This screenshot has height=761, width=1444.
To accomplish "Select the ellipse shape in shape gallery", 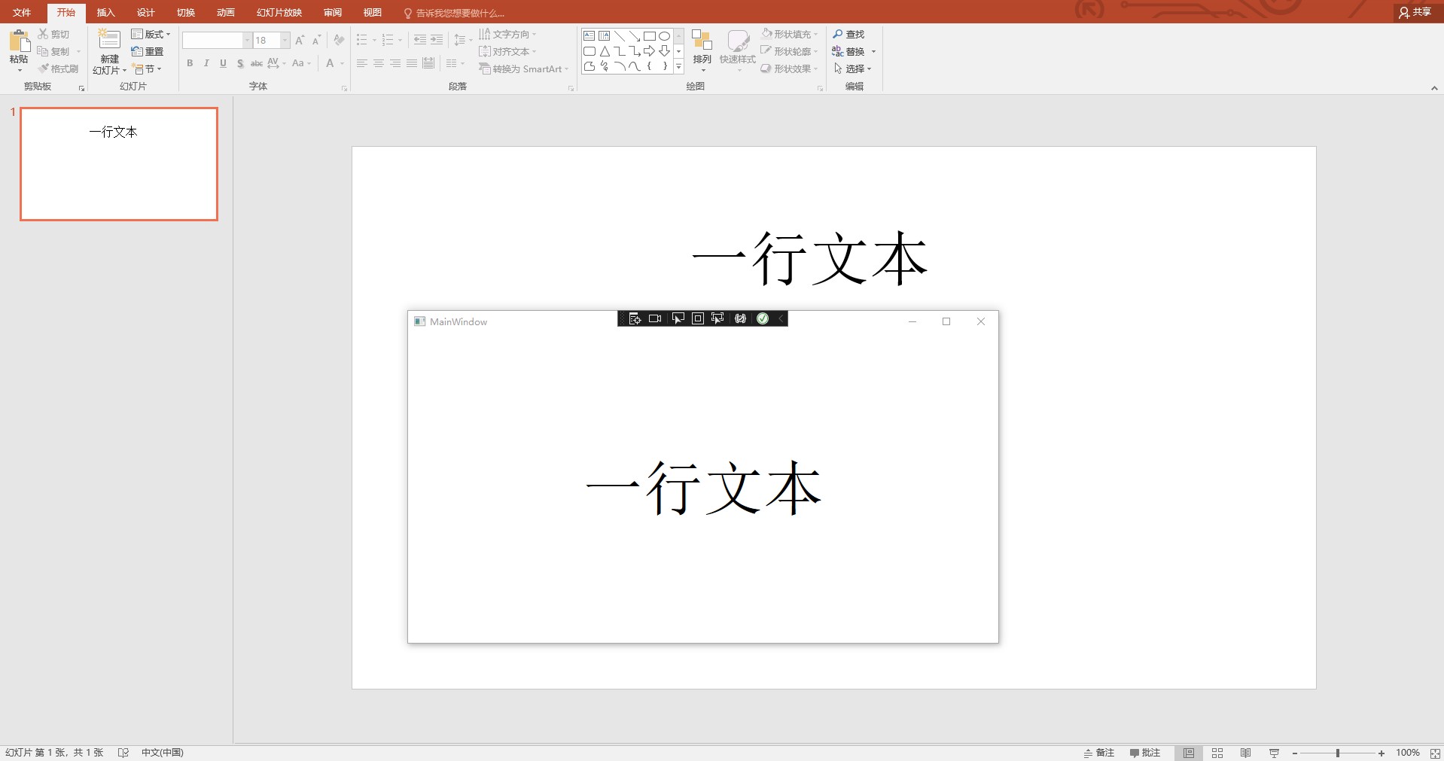I will 664,35.
